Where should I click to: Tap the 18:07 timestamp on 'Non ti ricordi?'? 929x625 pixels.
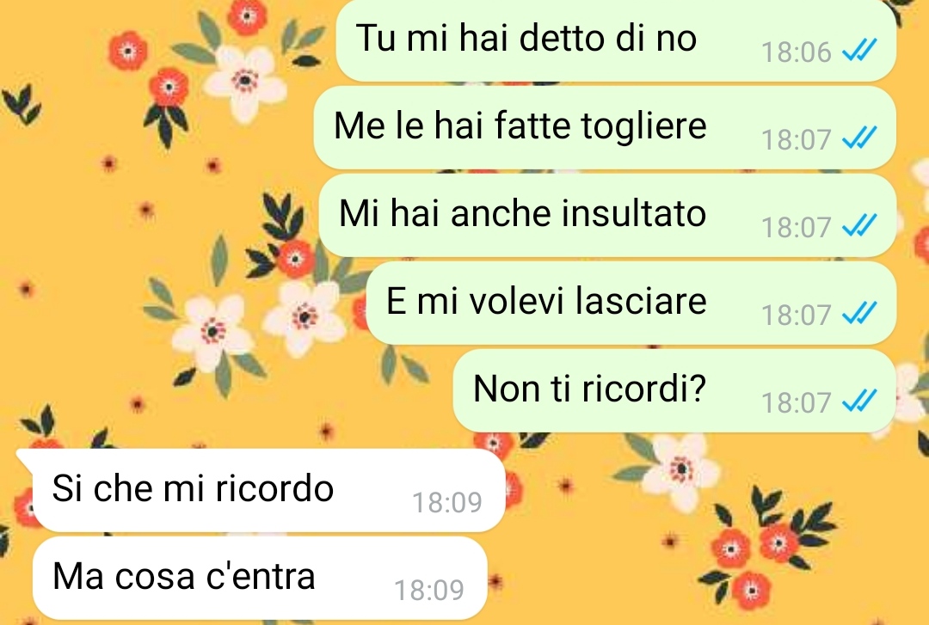(x=797, y=403)
